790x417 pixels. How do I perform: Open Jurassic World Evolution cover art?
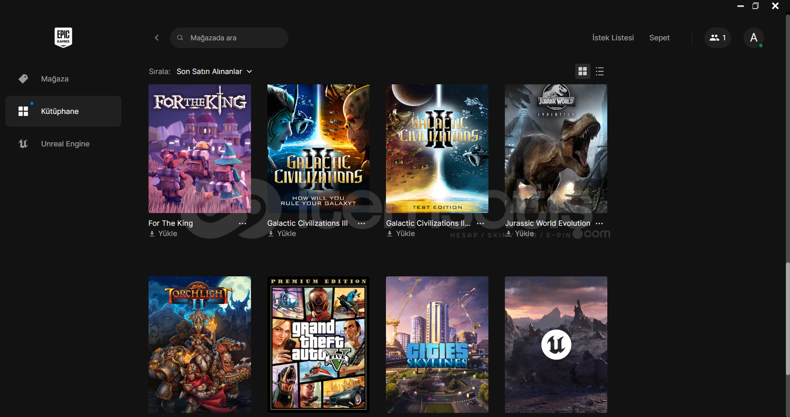tap(556, 148)
